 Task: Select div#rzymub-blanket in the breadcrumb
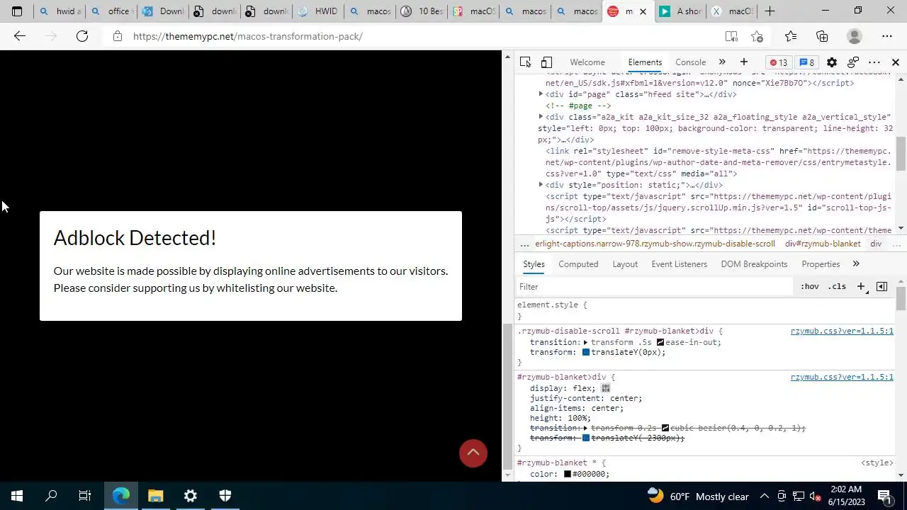tap(823, 244)
